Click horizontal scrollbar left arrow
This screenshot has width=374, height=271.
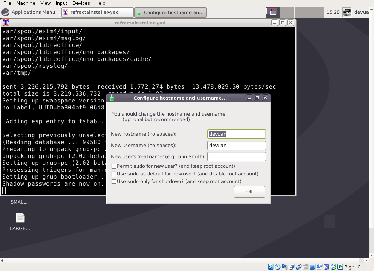3,260
